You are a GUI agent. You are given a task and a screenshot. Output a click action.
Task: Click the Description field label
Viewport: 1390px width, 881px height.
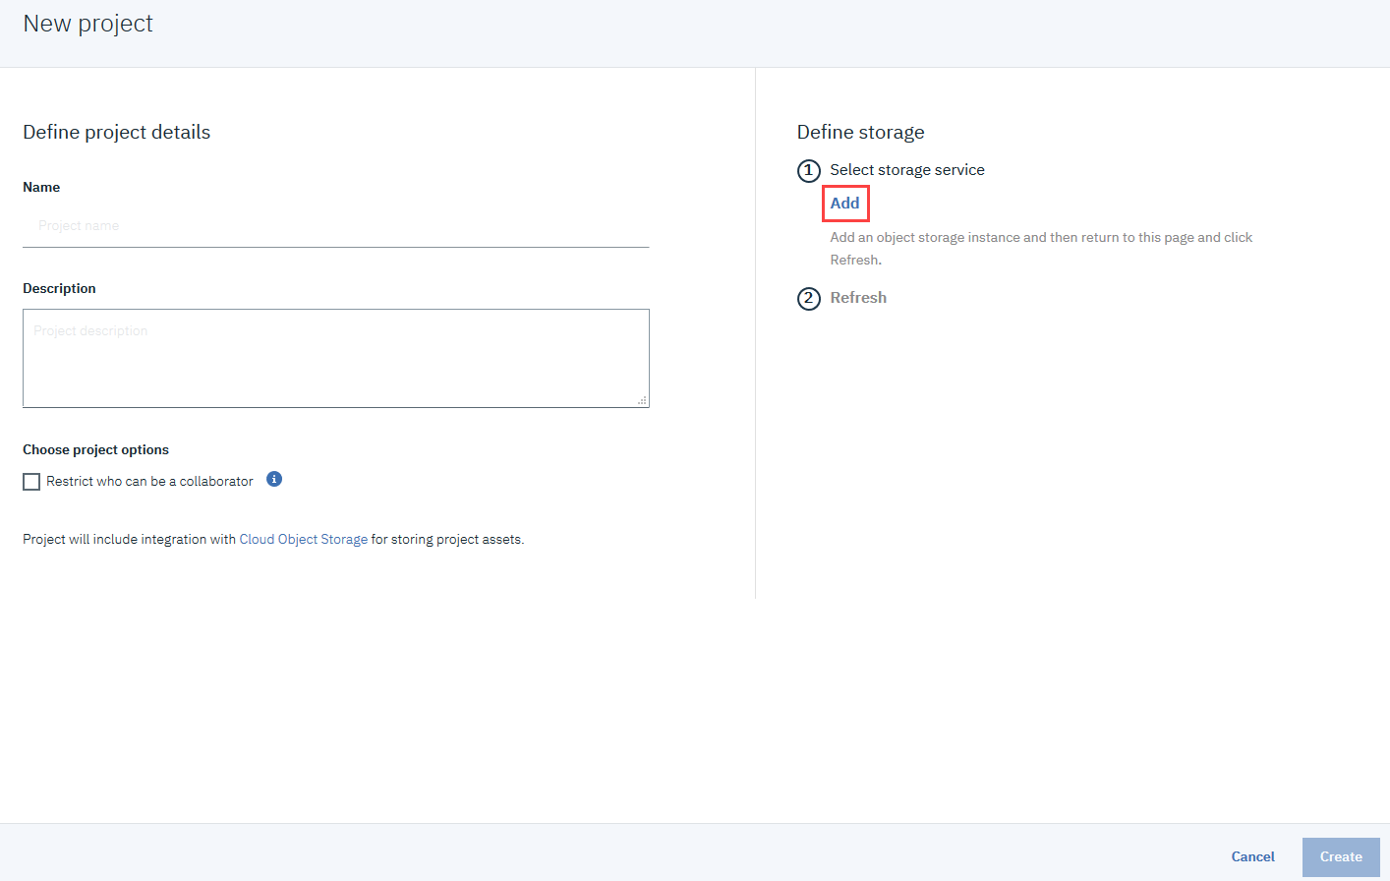click(x=59, y=289)
